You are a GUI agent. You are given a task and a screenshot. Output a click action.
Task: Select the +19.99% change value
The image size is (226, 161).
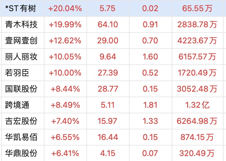[65, 24]
